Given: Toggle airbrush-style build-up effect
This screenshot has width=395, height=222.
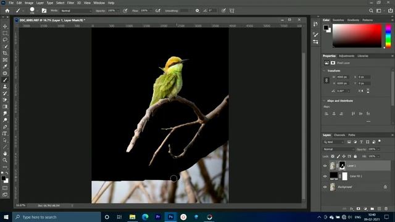Looking at the screenshot, I should [x=158, y=10].
